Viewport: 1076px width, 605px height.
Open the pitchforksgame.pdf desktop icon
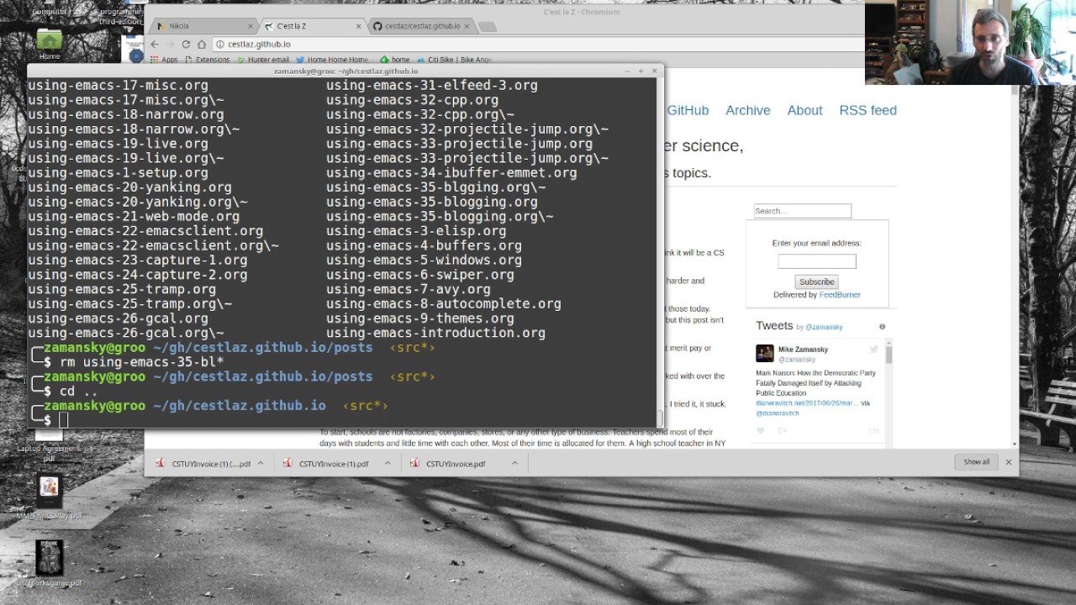49,564
